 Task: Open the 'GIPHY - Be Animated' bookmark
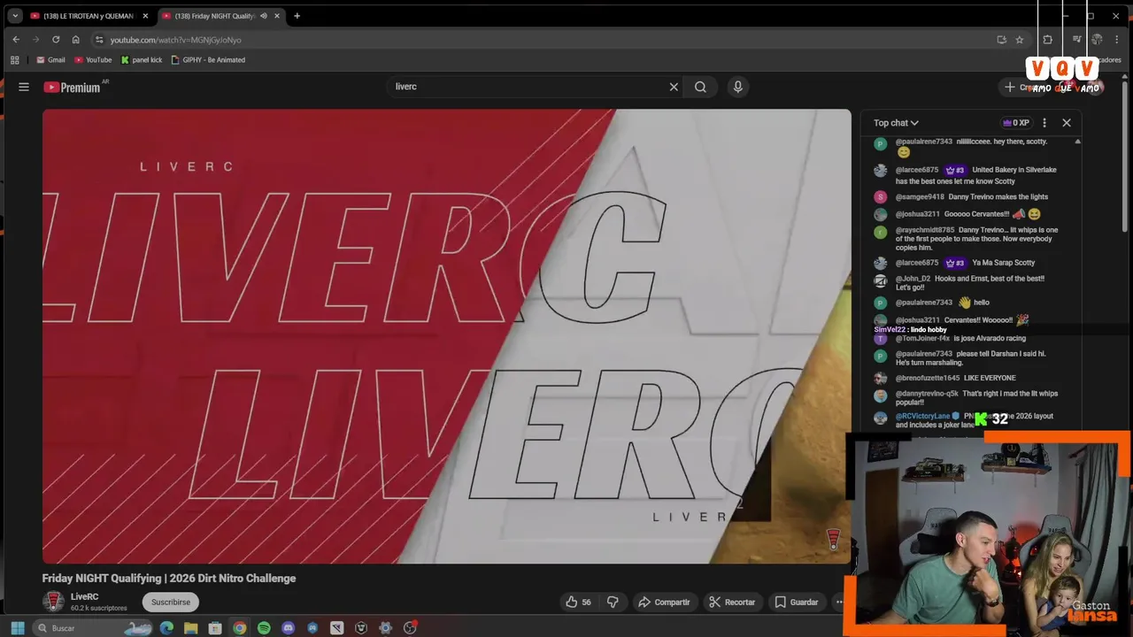(208, 60)
